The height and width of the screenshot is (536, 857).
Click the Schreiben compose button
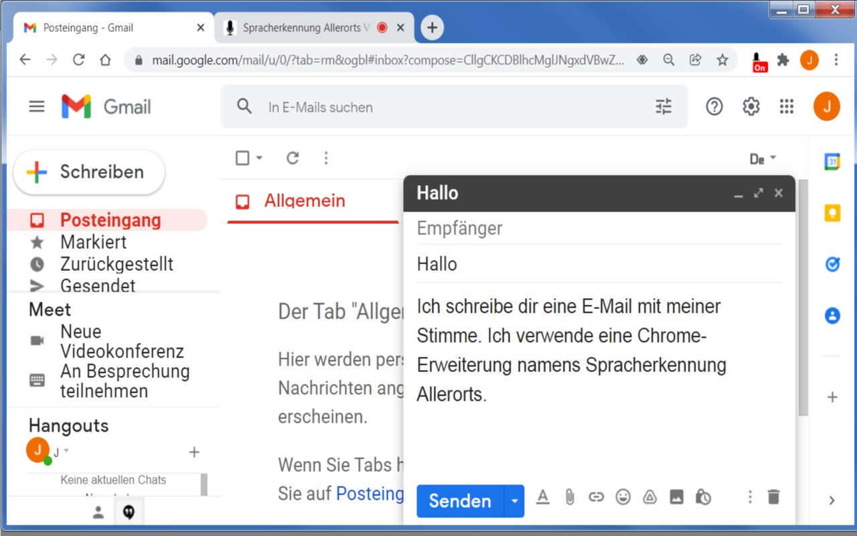tap(89, 172)
